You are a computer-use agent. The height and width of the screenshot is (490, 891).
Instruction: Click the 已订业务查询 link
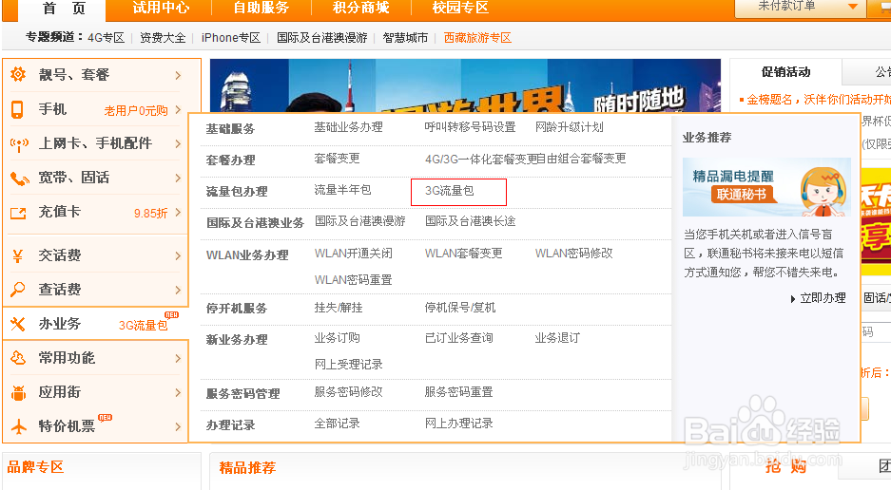pyautogui.click(x=458, y=338)
